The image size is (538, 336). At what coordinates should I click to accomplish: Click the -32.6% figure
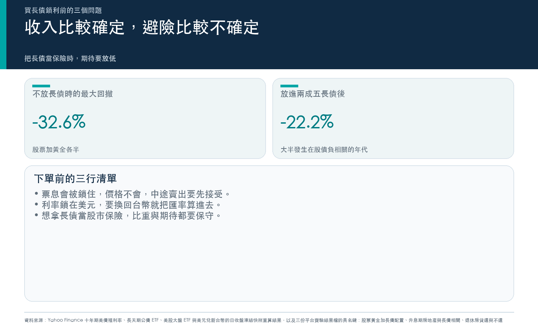coord(59,122)
